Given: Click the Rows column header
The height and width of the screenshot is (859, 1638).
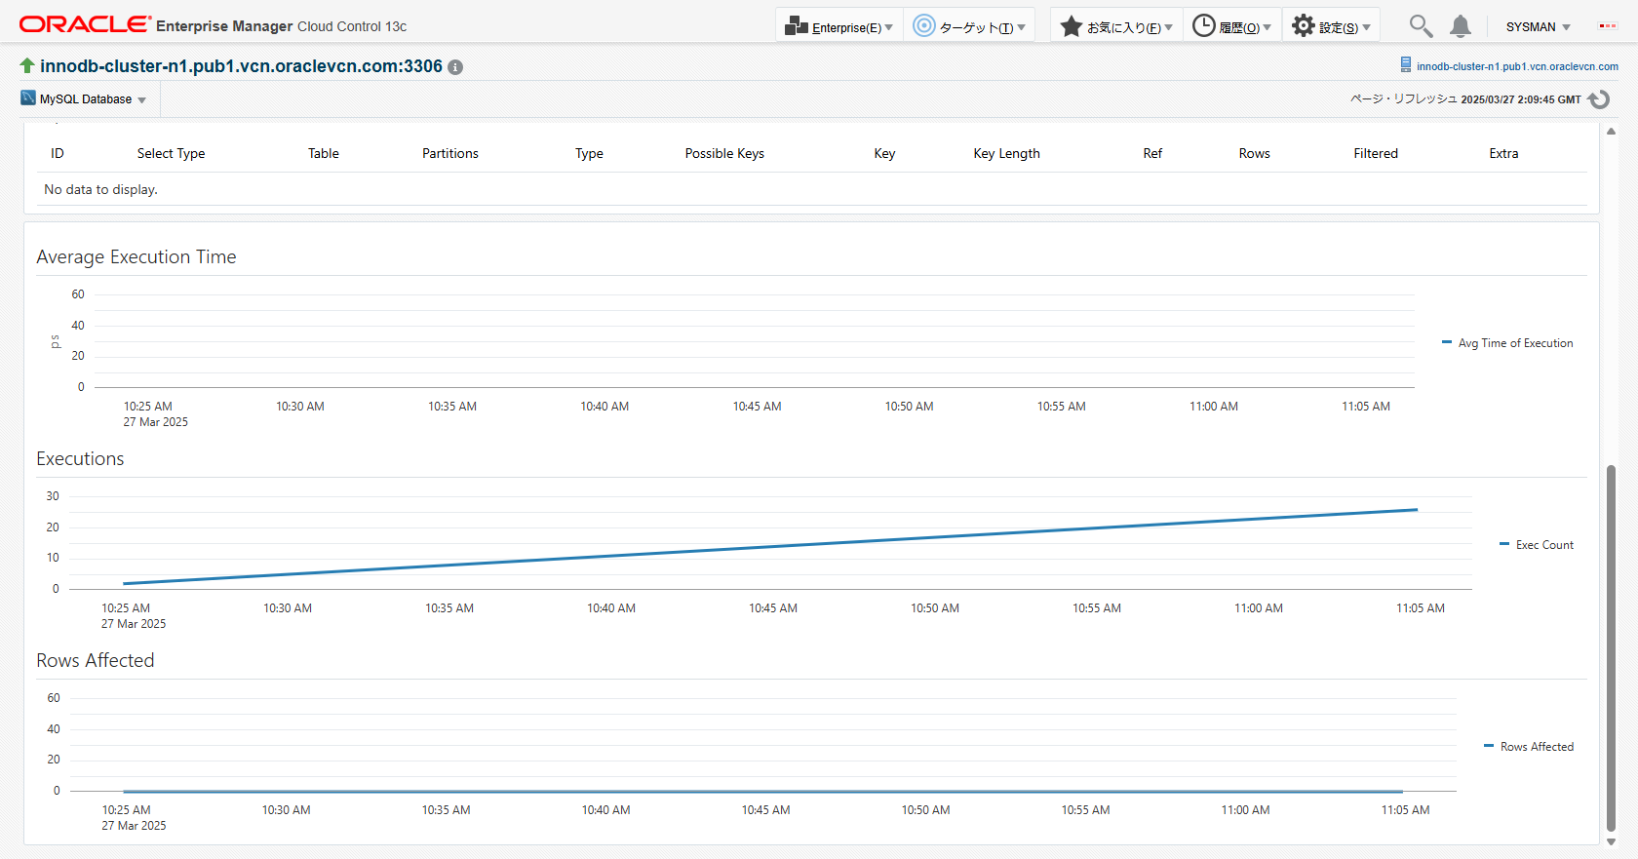Looking at the screenshot, I should click(1254, 153).
